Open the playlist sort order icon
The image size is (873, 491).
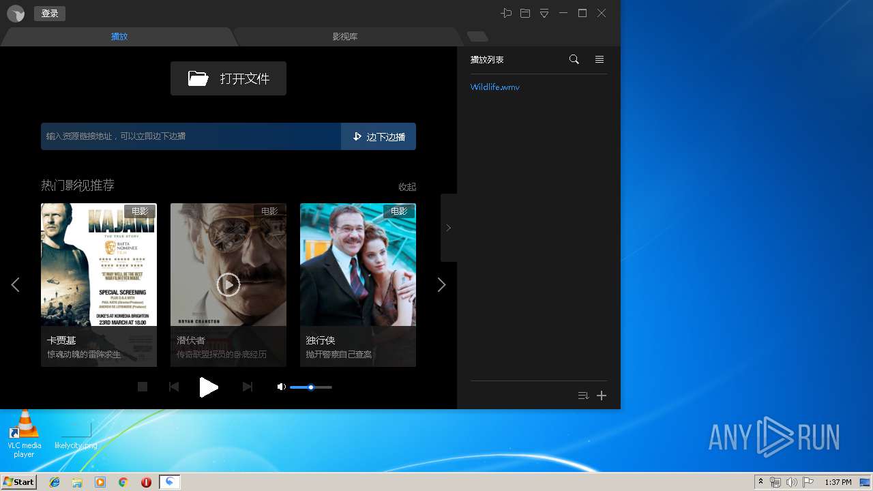pyautogui.click(x=583, y=396)
